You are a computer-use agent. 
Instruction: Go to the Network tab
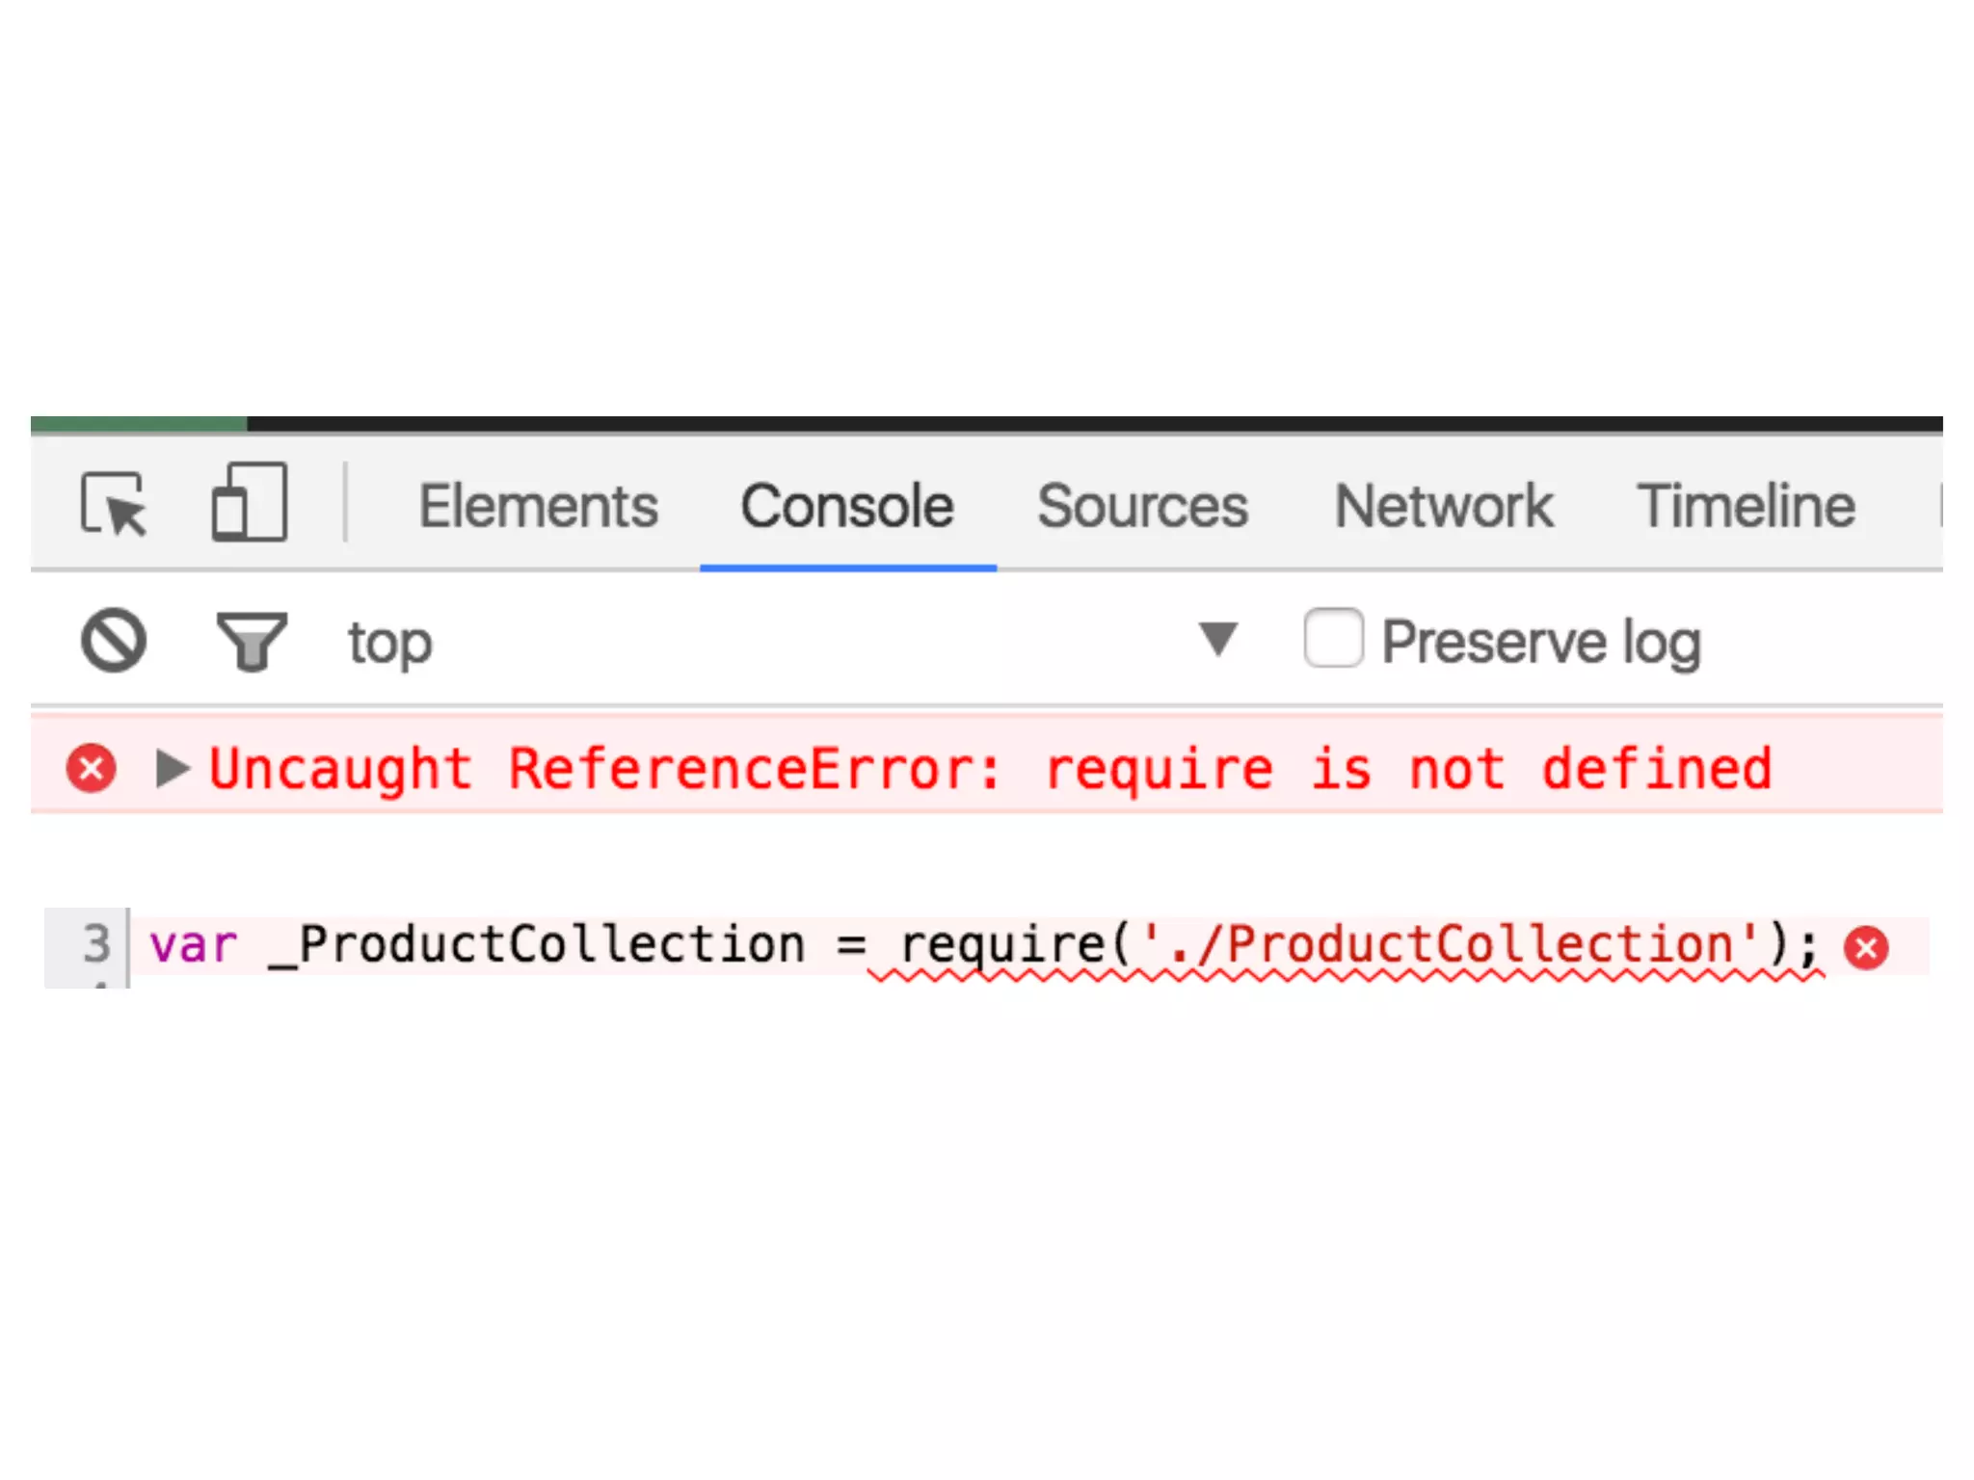tap(1444, 506)
